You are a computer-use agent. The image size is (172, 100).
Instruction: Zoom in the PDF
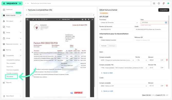point(60,20)
